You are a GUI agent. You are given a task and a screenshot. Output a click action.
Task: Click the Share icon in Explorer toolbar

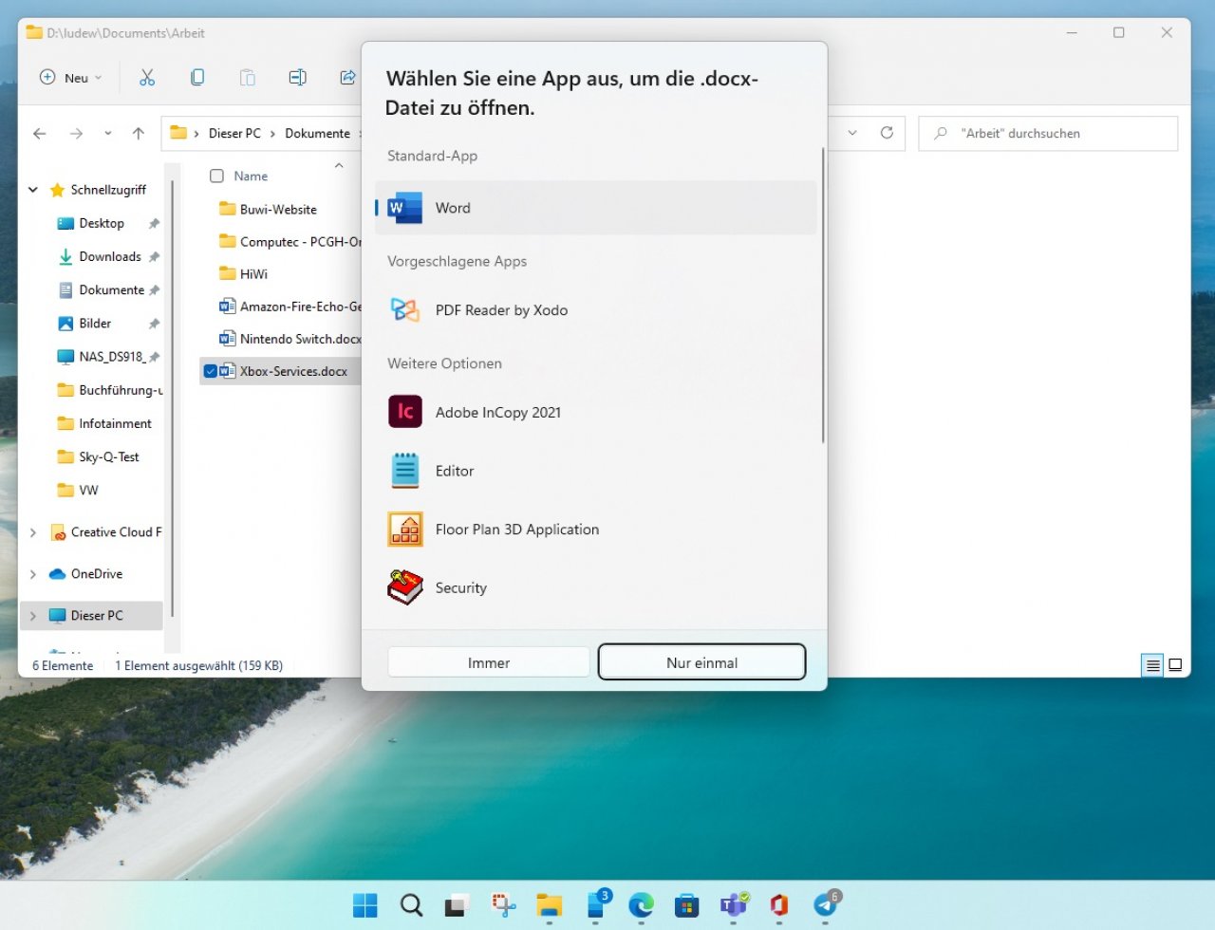tap(347, 78)
